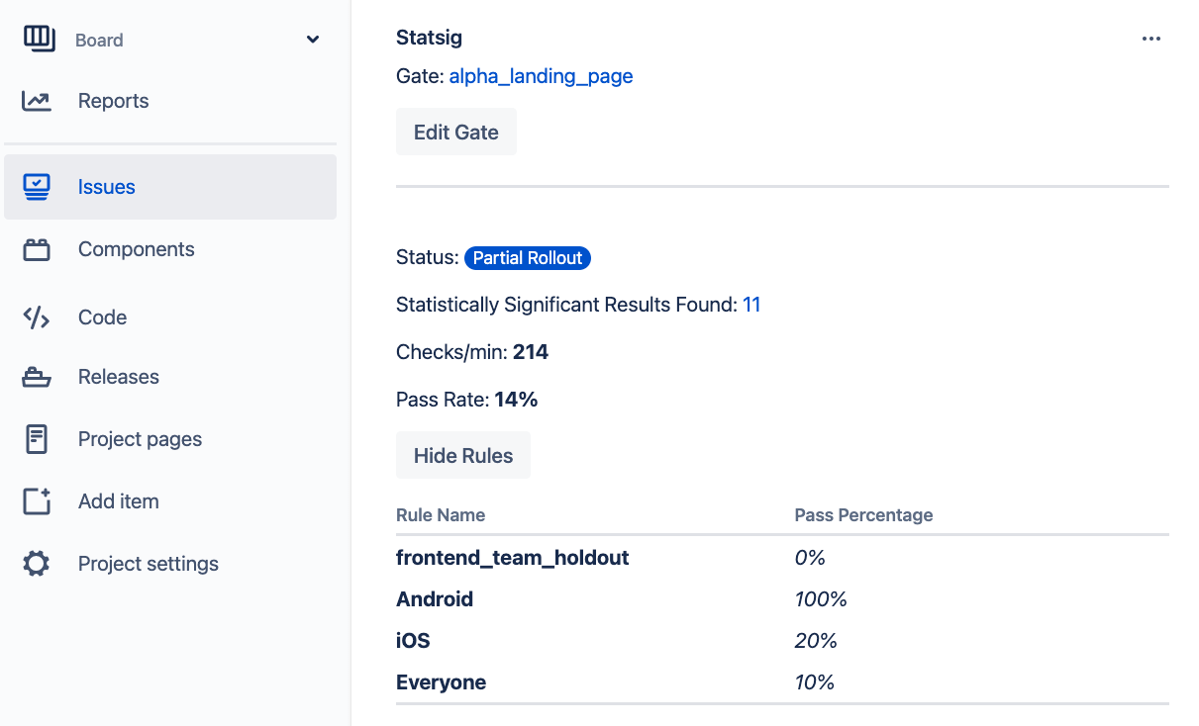Select the Android rule name
The width and height of the screenshot is (1199, 726).
[x=435, y=599]
